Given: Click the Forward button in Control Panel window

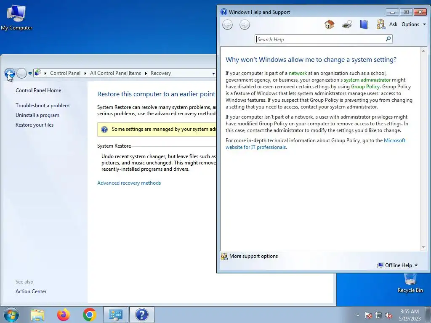Looking at the screenshot, I should point(21,73).
